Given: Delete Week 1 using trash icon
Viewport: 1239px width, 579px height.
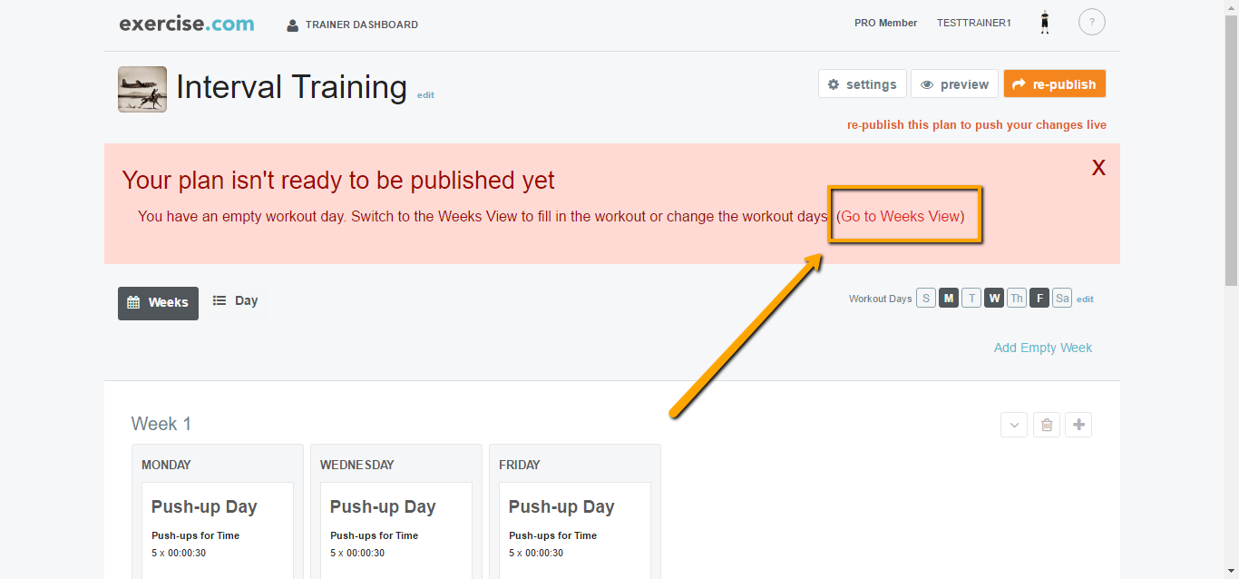Looking at the screenshot, I should tap(1046, 425).
